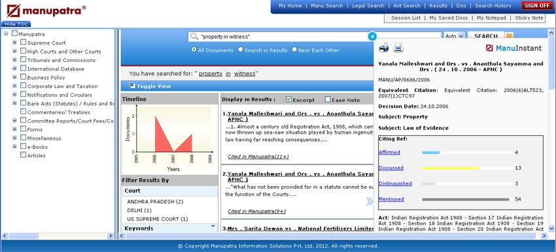Close the ManuInstant preview panel
This screenshot has width=556, height=252.
372,36
